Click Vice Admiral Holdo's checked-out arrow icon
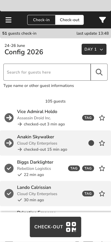111x242 pixels. (x=9, y=118)
